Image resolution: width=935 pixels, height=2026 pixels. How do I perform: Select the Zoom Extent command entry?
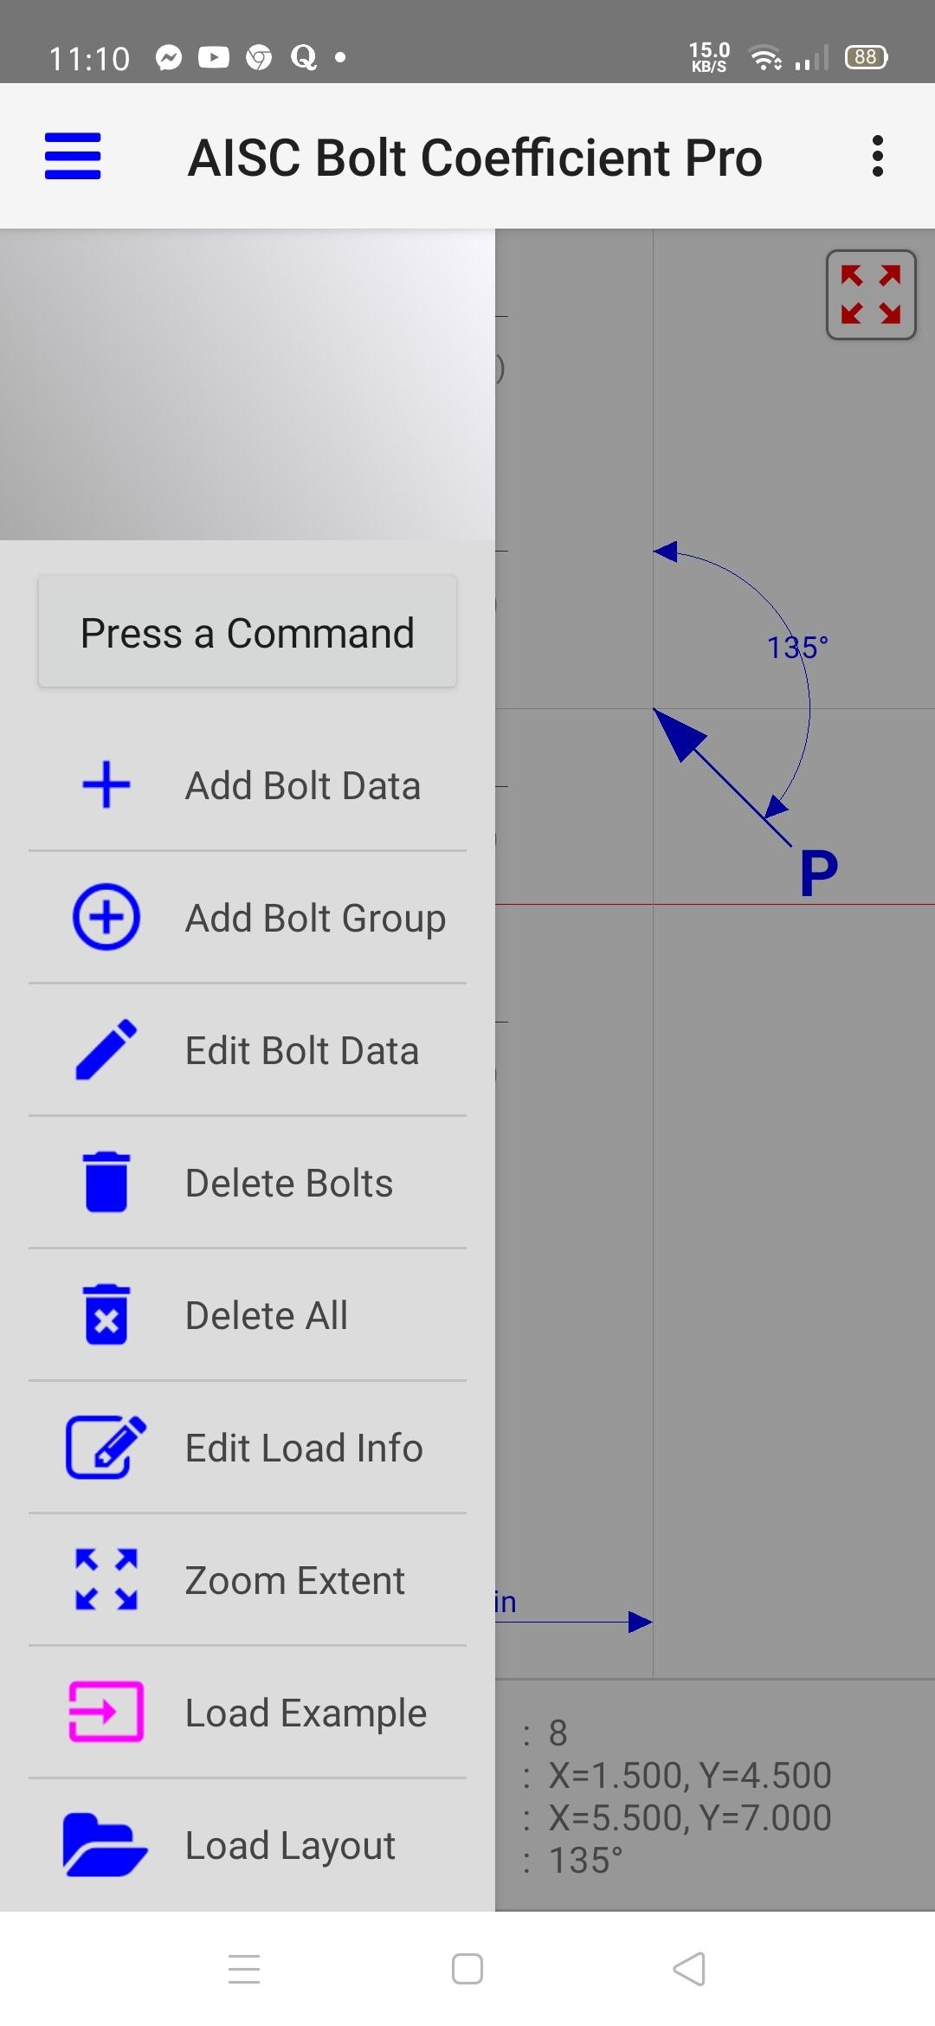(x=293, y=1579)
